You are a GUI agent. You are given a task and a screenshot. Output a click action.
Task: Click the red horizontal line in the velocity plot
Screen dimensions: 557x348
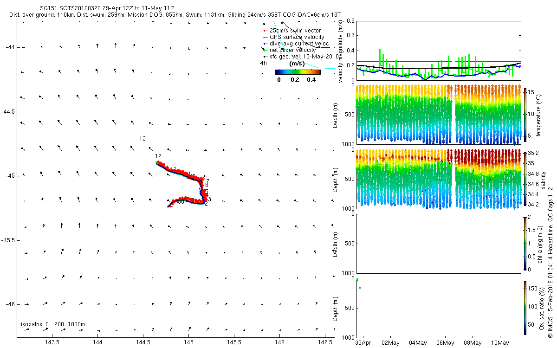coord(439,61)
